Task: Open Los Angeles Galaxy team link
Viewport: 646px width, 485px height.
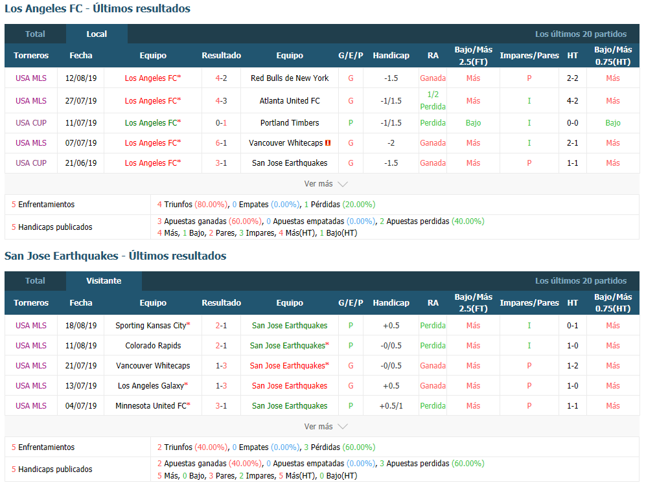Action: [151, 385]
